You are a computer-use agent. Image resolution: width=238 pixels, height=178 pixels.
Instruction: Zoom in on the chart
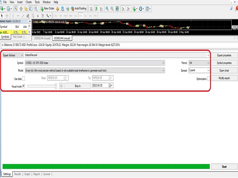107,9
